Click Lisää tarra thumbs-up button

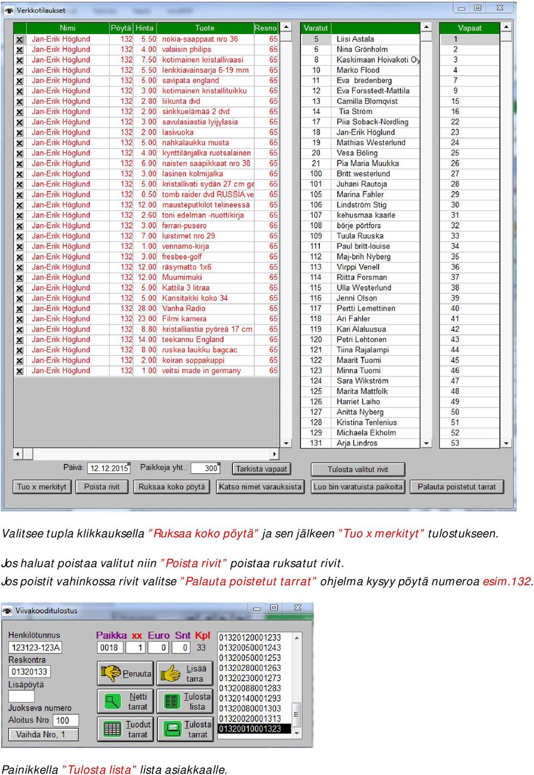coord(185,673)
